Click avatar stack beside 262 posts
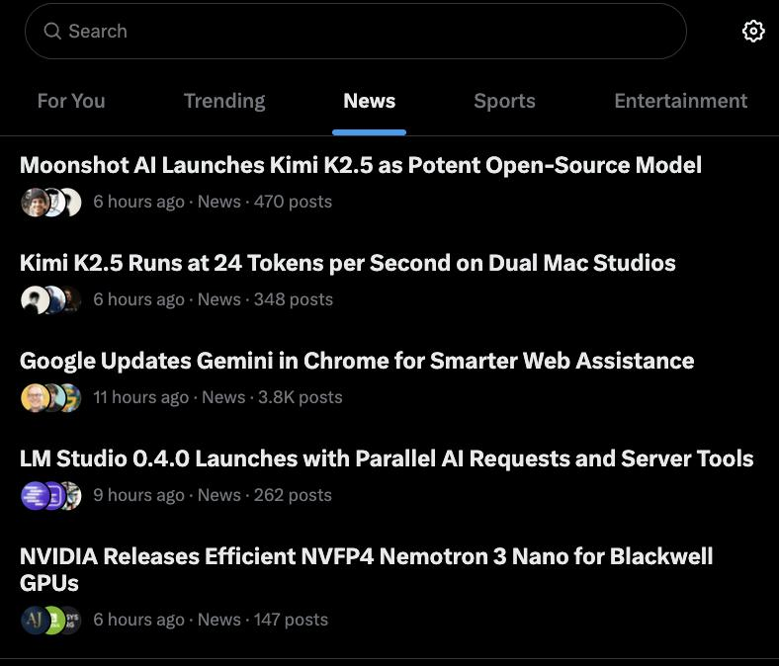This screenshot has width=779, height=666. [x=51, y=496]
